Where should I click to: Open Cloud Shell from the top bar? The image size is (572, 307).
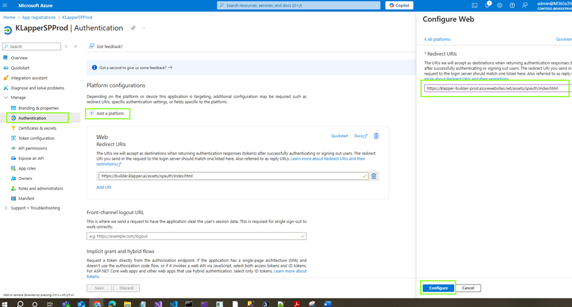coord(474,5)
